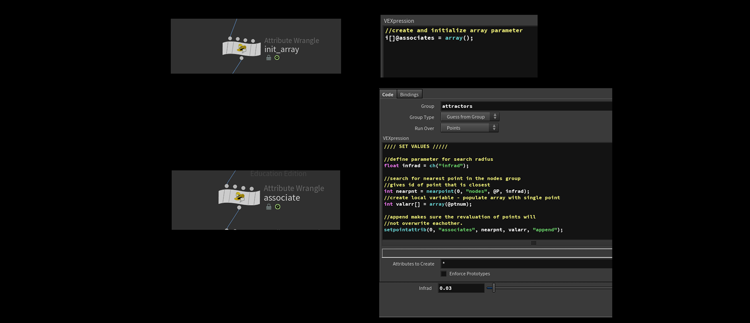Click the Attributes to Create field

(526, 263)
